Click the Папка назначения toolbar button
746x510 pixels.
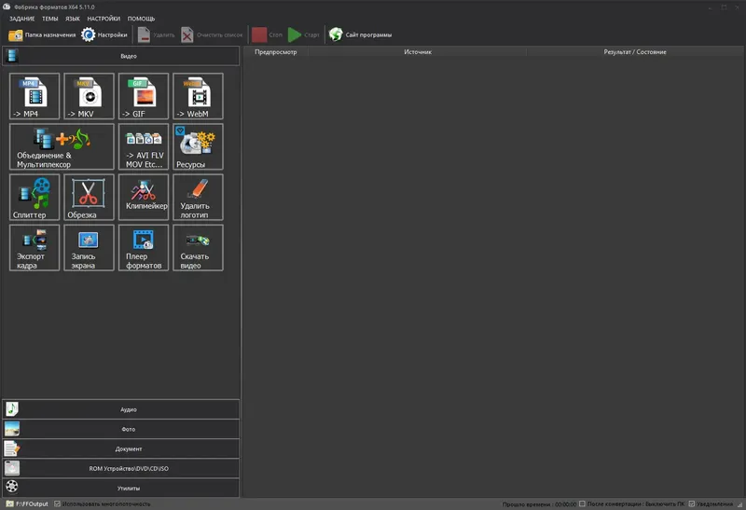(42, 34)
